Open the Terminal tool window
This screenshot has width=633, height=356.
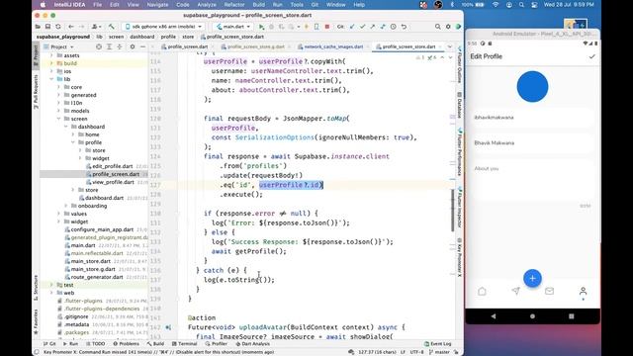tap(185, 344)
